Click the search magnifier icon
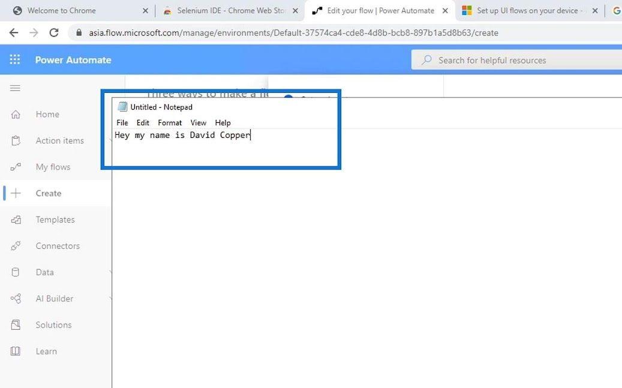 coord(426,60)
